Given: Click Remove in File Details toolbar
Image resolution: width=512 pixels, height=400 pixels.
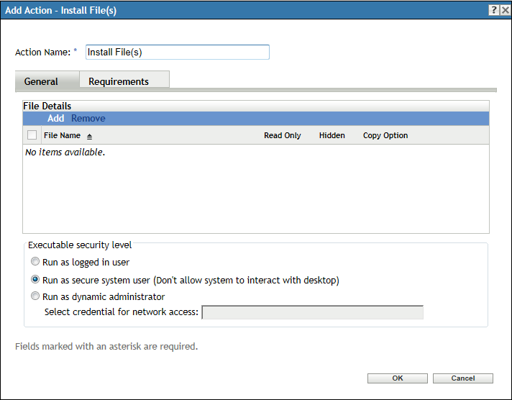Looking at the screenshot, I should (88, 119).
